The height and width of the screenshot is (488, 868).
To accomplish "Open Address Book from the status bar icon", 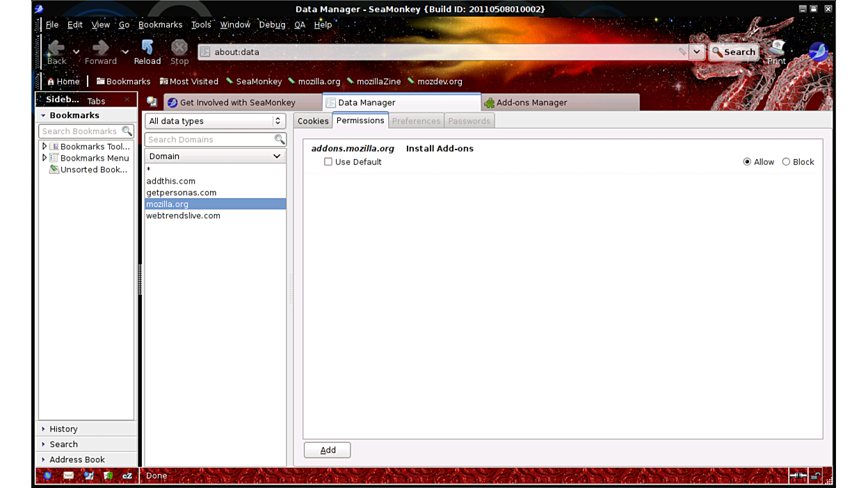I will point(108,475).
